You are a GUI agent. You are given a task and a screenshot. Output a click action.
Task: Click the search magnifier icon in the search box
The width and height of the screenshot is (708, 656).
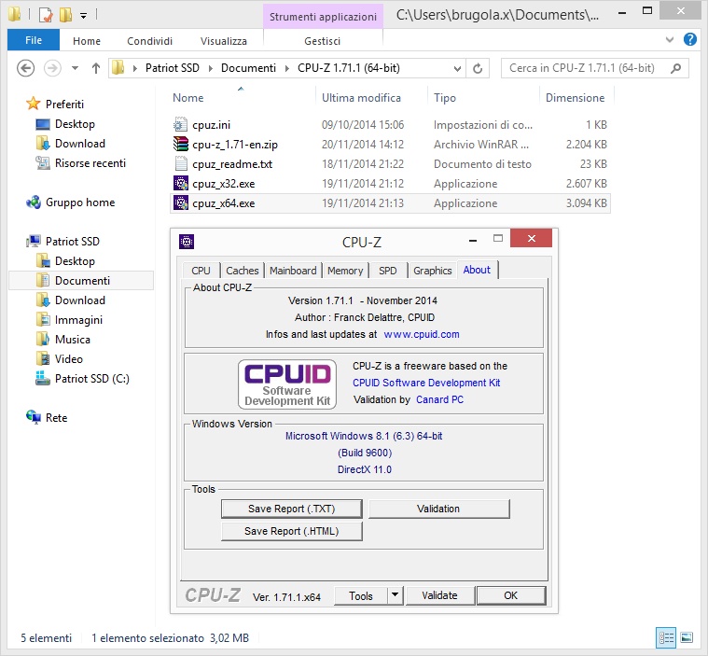pyautogui.click(x=675, y=68)
